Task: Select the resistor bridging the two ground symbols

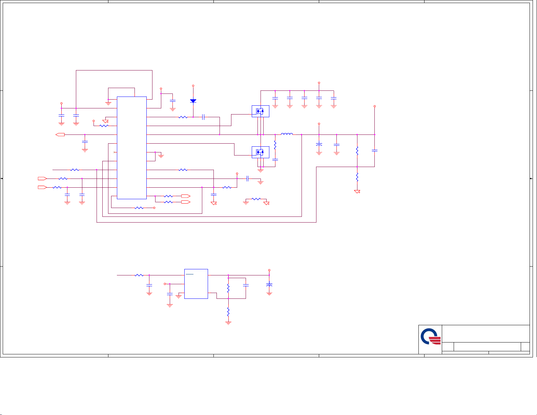Action: click(256, 199)
